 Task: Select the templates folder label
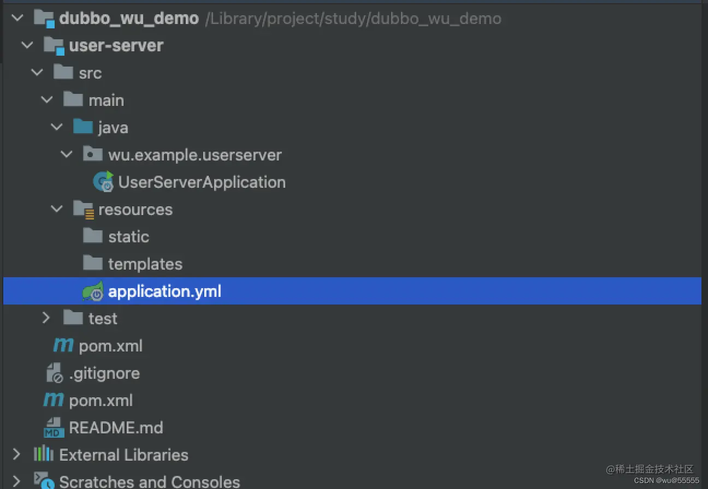pos(145,264)
